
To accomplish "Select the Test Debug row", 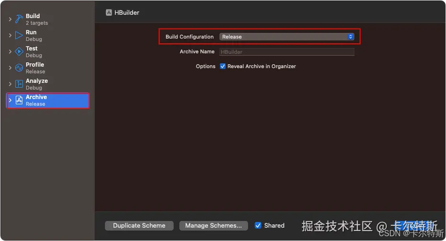I will click(x=48, y=51).
